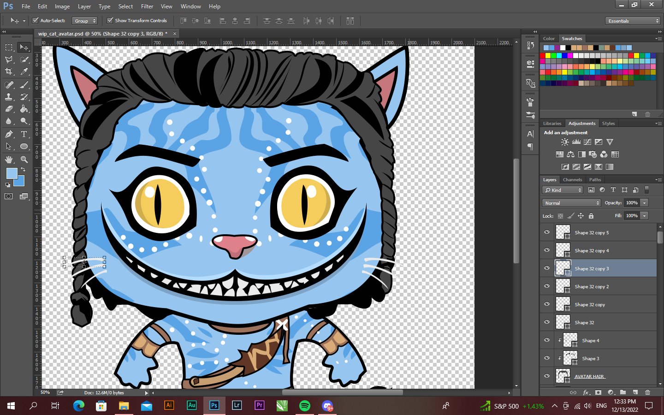Close the wip_cat_avatar.psd document tab
Viewport: 664px width, 415px height.
click(175, 34)
